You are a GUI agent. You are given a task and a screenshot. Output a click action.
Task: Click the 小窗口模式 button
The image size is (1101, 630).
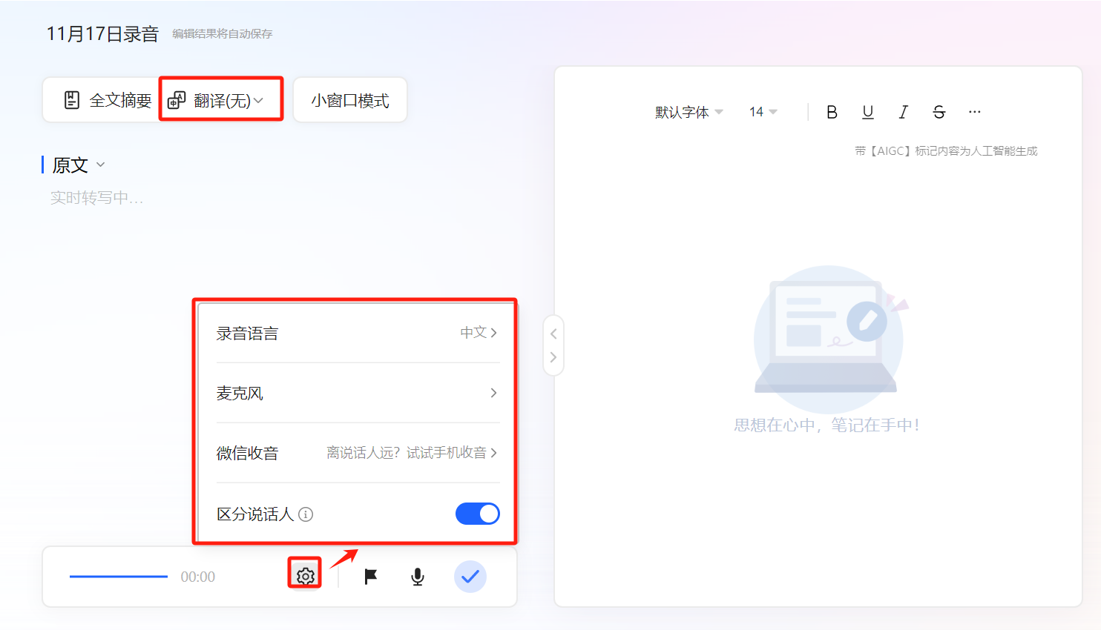(x=350, y=100)
